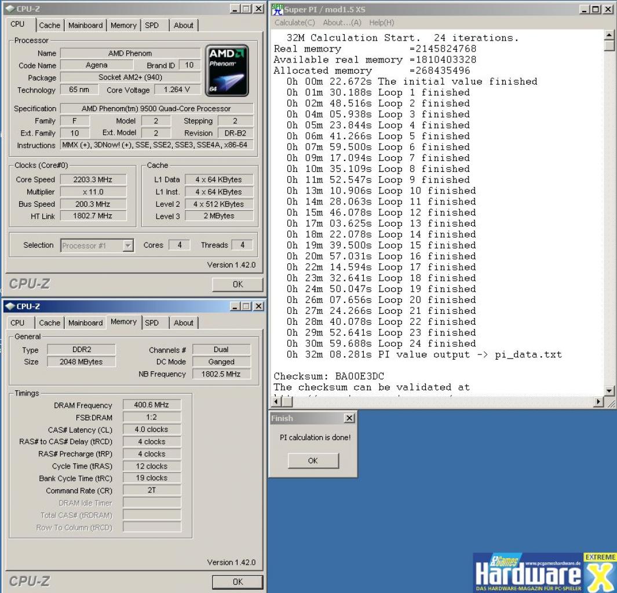Click the Name field showing AMD Phenom

[x=130, y=53]
